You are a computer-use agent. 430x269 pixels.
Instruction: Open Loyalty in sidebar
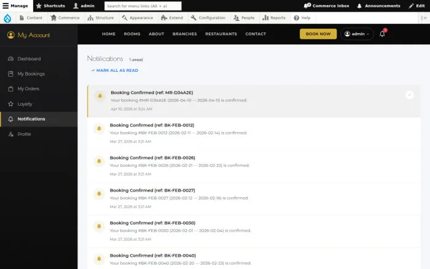pos(39,104)
